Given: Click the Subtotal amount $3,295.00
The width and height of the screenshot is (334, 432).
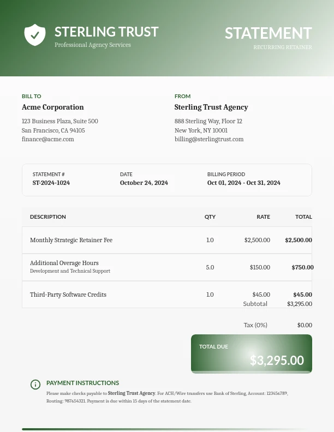Looking at the screenshot, I should pyautogui.click(x=299, y=304).
